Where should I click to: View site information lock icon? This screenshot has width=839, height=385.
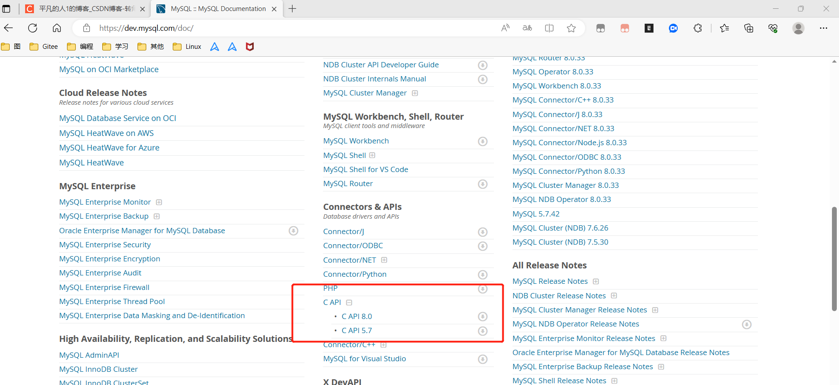click(87, 28)
